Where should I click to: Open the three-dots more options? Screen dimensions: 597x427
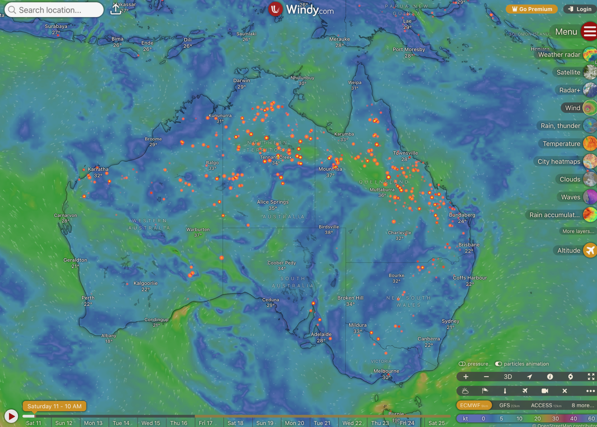coord(590,391)
